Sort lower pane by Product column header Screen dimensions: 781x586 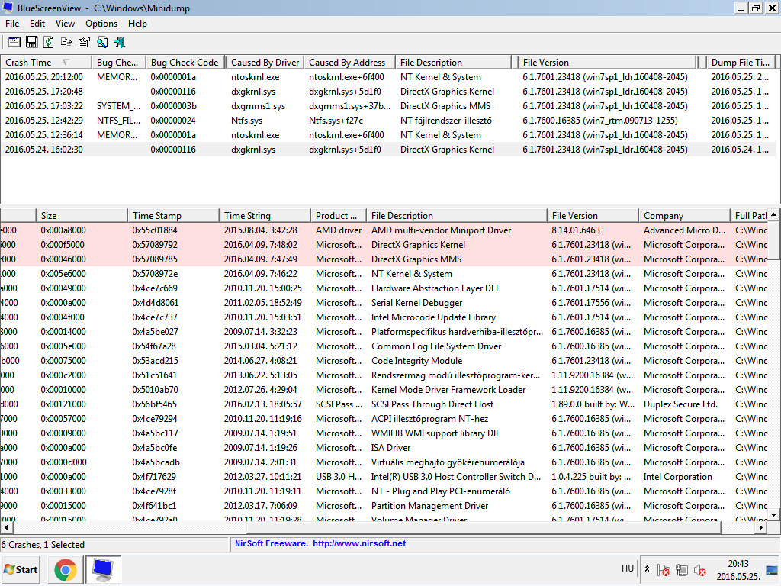point(339,216)
